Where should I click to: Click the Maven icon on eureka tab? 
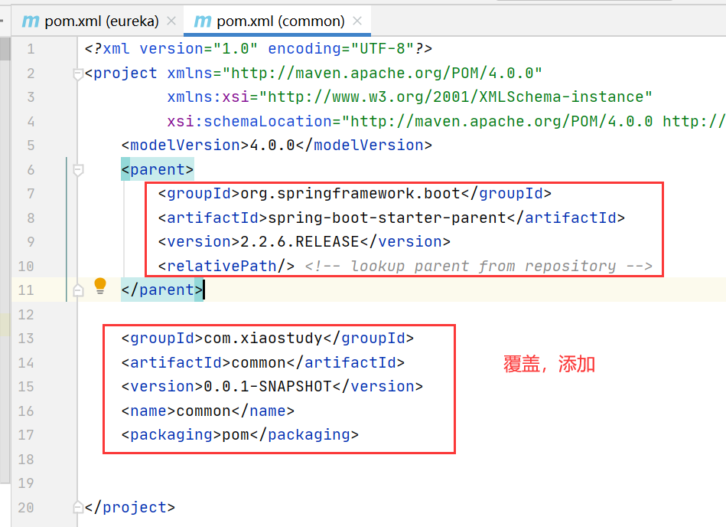pos(31,21)
